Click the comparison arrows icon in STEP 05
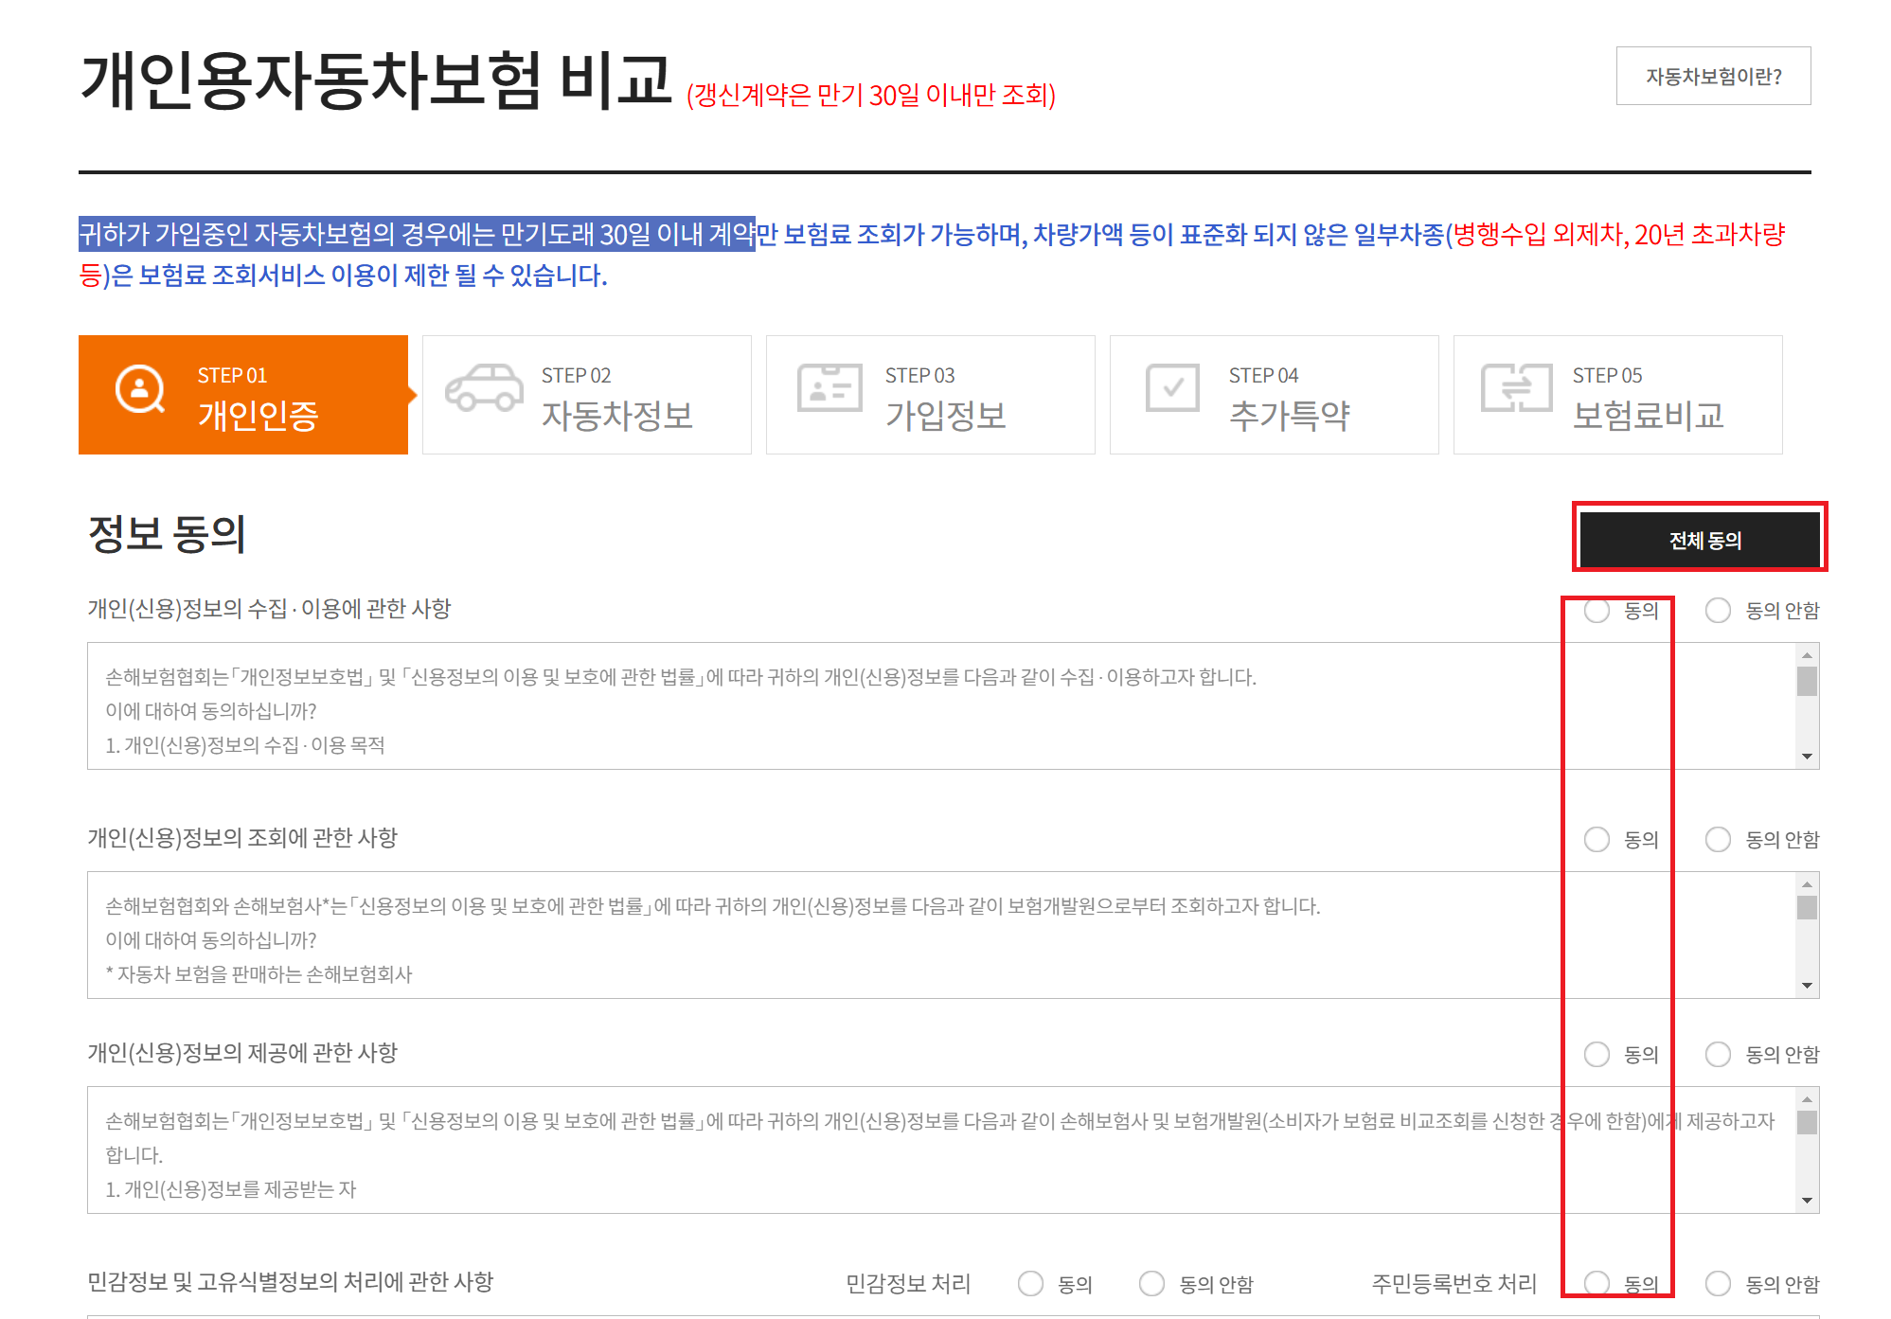Viewport: 1891px width, 1319px height. click(1516, 388)
